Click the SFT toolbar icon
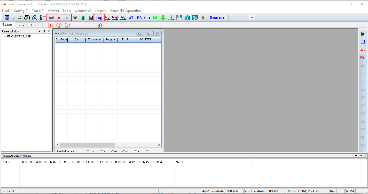The width and height of the screenshot is (368, 194). (x=147, y=18)
